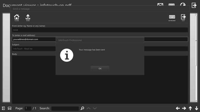This screenshot has width=200, height=112.
Task: Click Exit icon in Send a message
Action: point(183,18)
